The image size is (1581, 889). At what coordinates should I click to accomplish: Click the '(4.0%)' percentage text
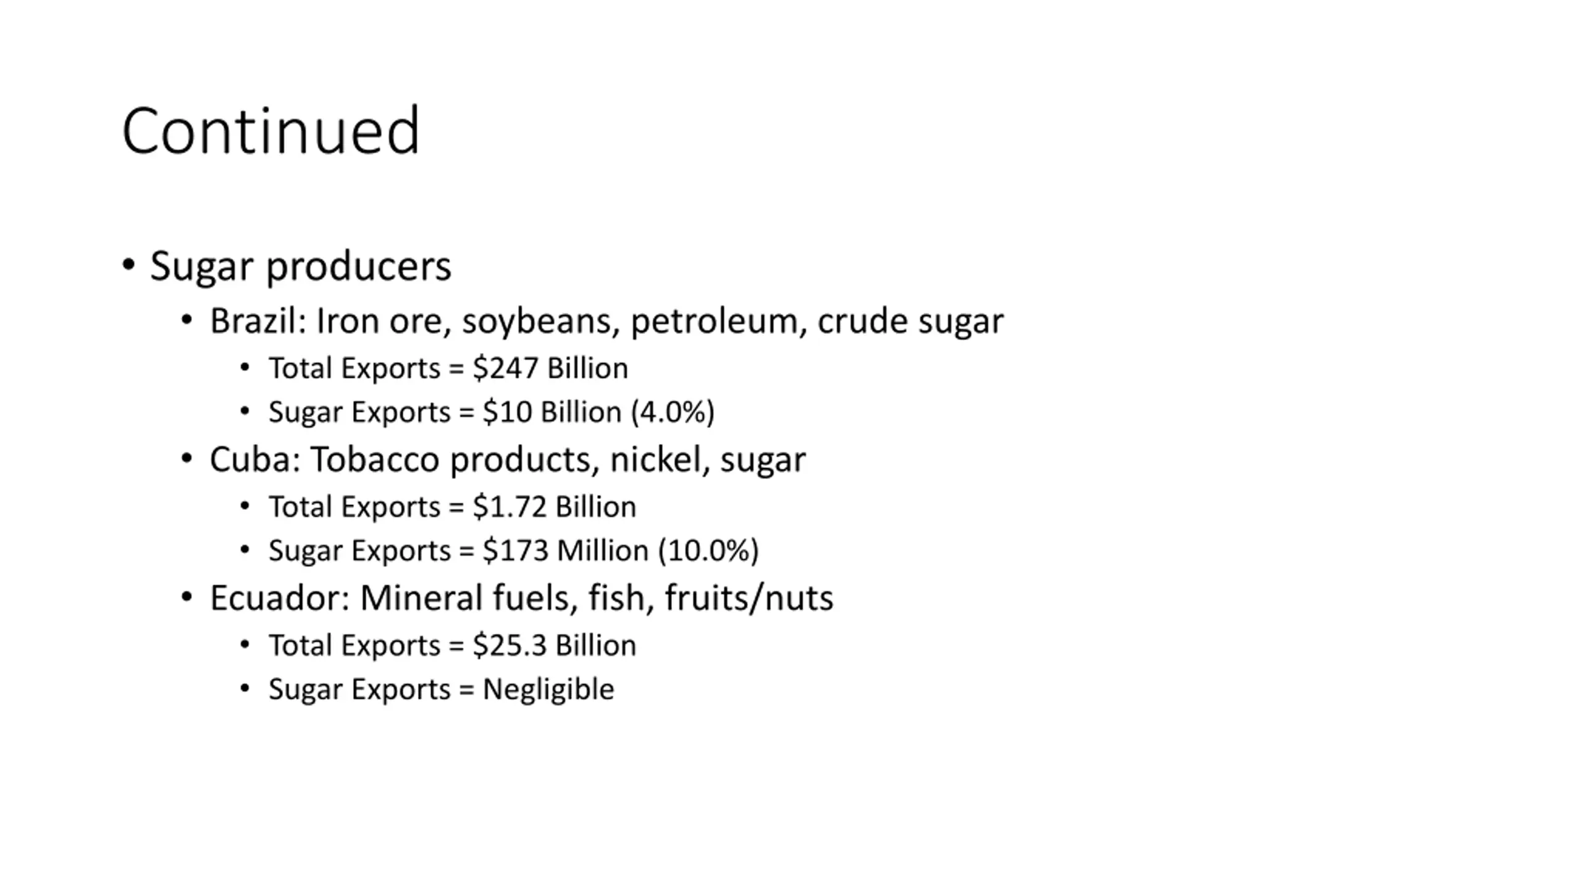click(673, 412)
